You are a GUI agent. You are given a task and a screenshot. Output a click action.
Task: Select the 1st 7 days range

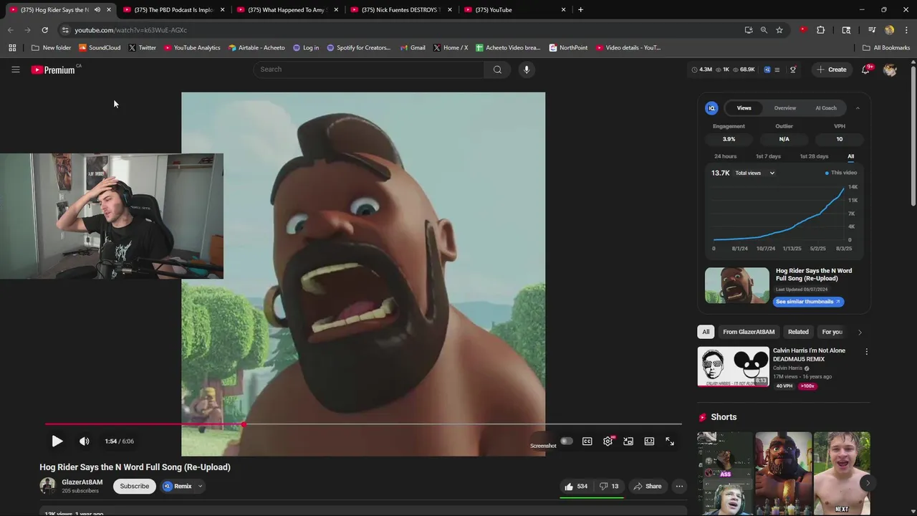(768, 156)
